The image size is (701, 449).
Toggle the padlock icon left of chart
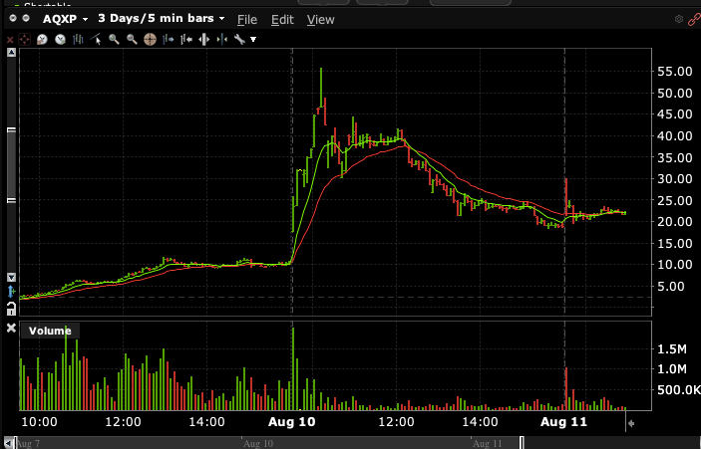12,309
